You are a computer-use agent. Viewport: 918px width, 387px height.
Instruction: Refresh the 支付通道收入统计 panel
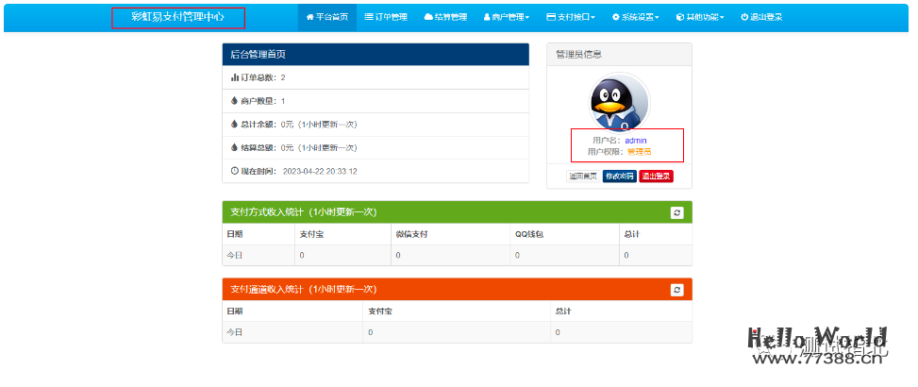677,289
